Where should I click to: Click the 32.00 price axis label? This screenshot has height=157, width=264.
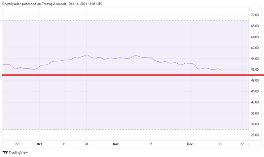coord(255,124)
